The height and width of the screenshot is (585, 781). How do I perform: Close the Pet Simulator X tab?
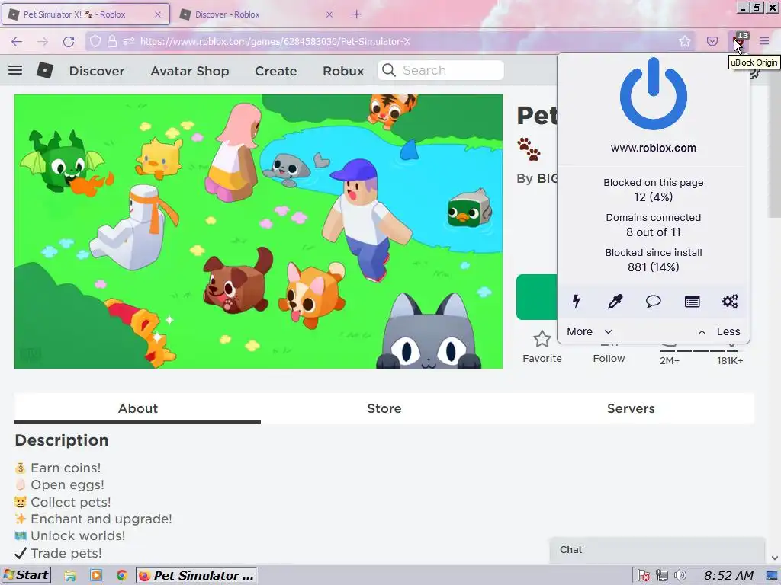pos(158,14)
